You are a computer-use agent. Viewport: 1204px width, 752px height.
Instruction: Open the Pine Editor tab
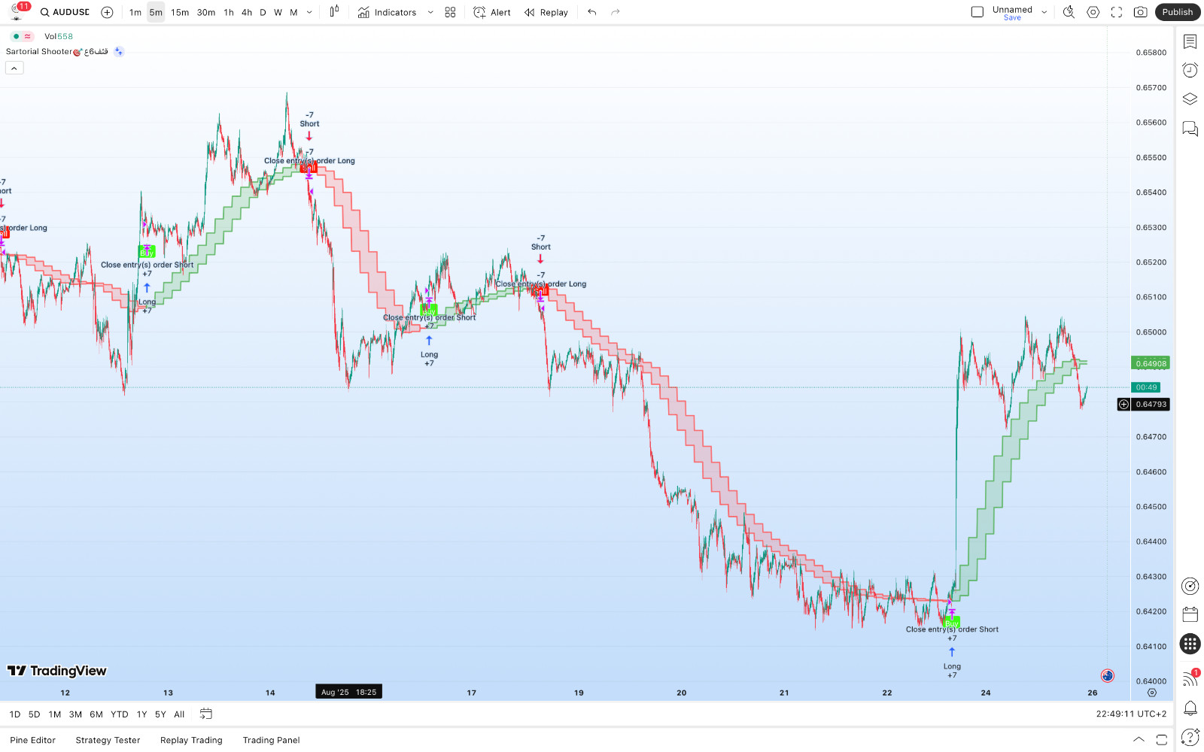[33, 741]
